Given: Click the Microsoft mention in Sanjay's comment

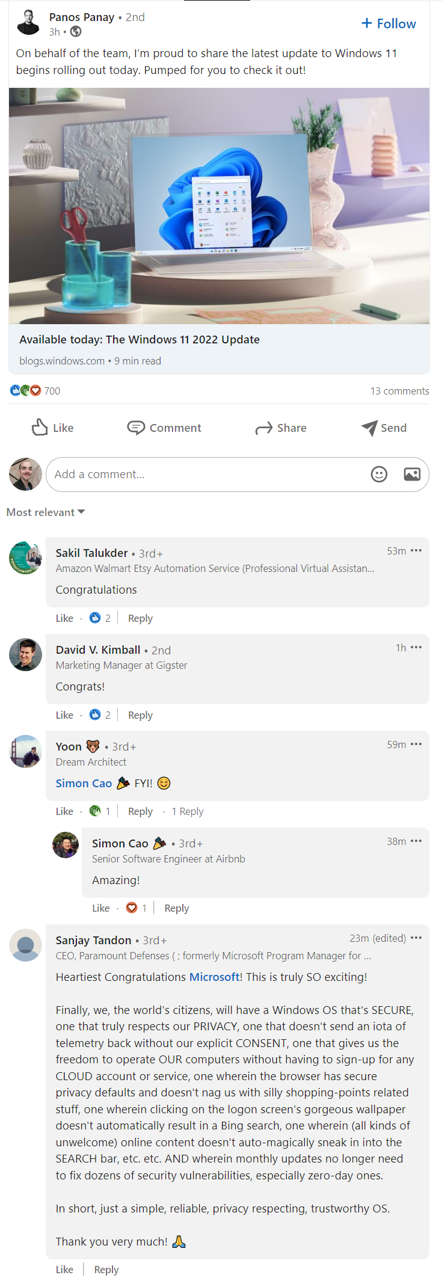Looking at the screenshot, I should 214,977.
